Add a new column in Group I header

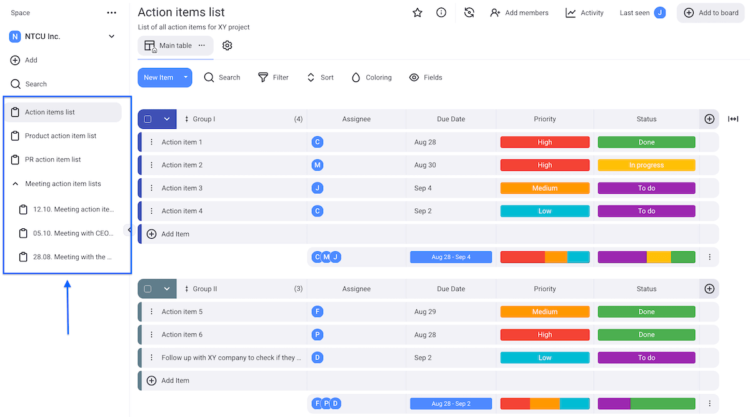pos(709,119)
